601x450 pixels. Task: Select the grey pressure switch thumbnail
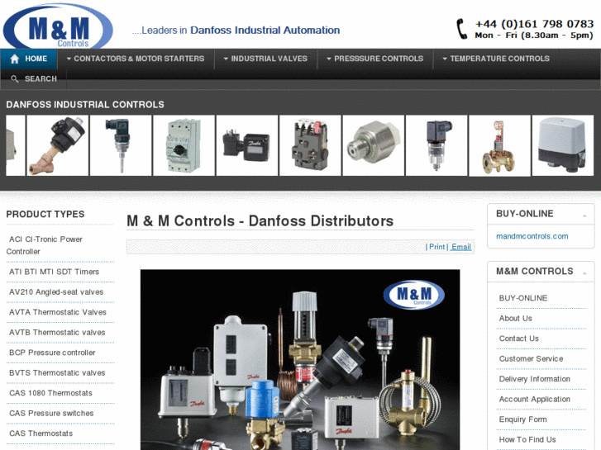(x=563, y=145)
